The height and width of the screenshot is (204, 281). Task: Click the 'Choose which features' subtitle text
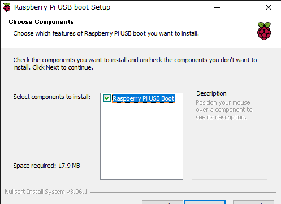tap(106, 33)
